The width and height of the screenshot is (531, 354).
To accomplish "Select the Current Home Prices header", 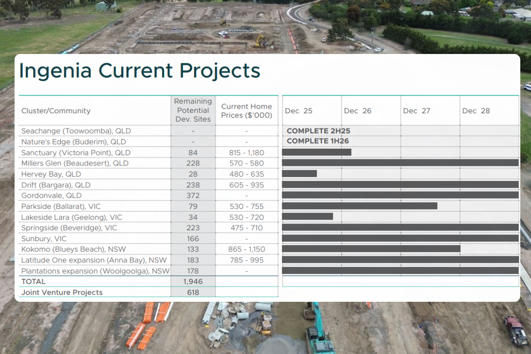I will click(x=246, y=110).
